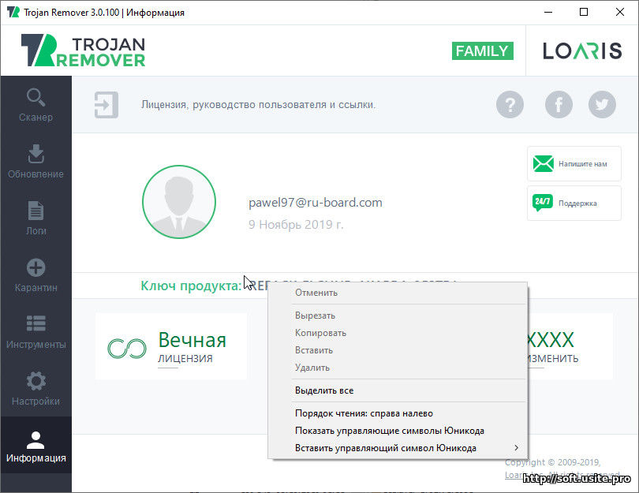The width and height of the screenshot is (639, 493).
Task: Click the 24/7 chat bubble icon
Action: coord(543,203)
